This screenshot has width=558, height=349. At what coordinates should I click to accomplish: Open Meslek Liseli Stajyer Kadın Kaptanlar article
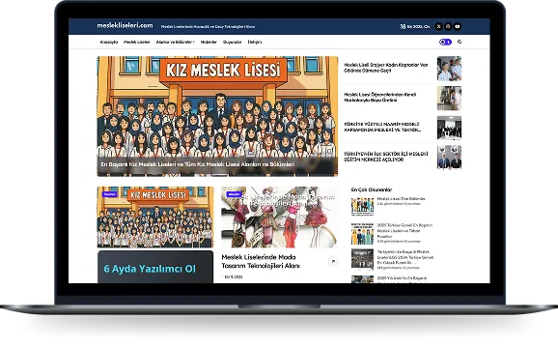click(x=386, y=68)
